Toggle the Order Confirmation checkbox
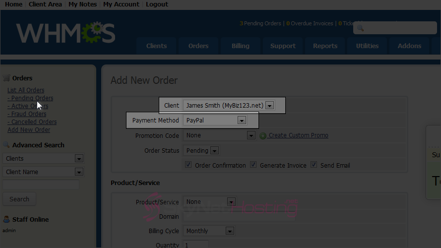441x248 pixels. (x=188, y=165)
